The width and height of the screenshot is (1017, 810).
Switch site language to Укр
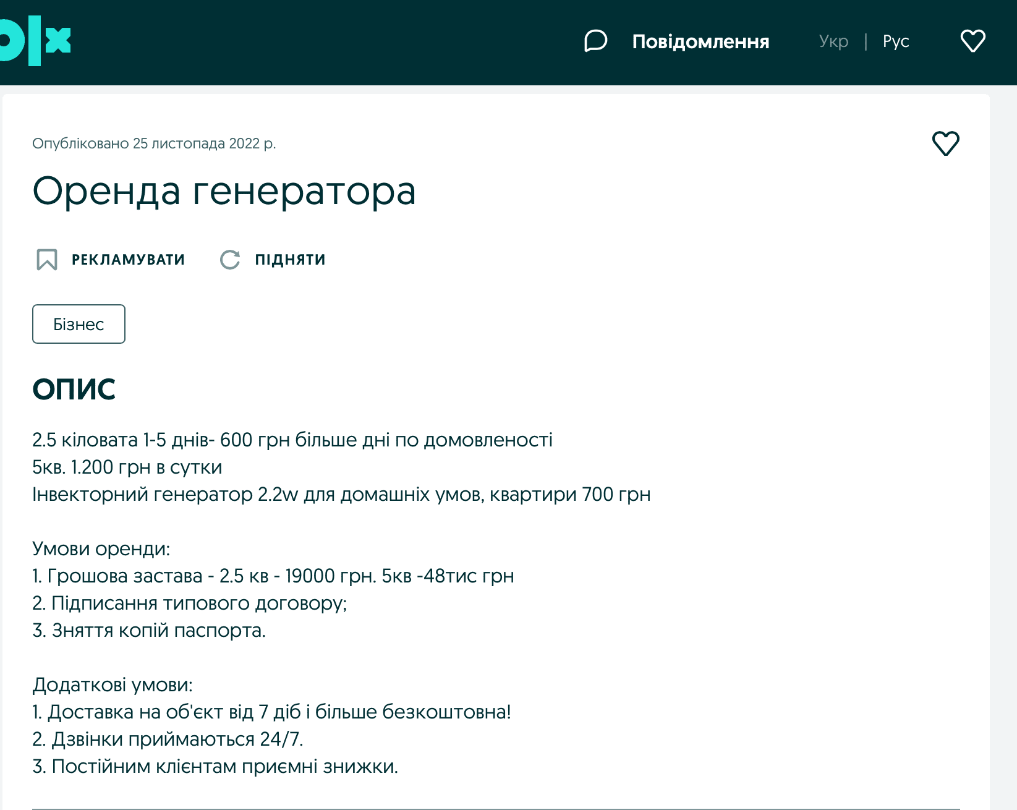833,41
